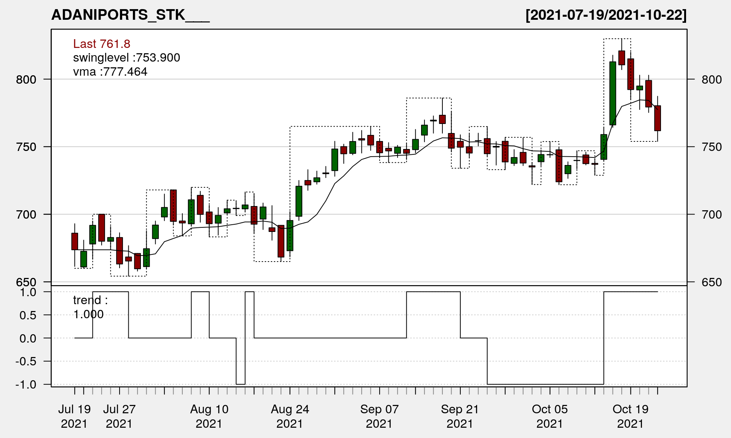Click the Aug 10 2021 date label

point(209,416)
